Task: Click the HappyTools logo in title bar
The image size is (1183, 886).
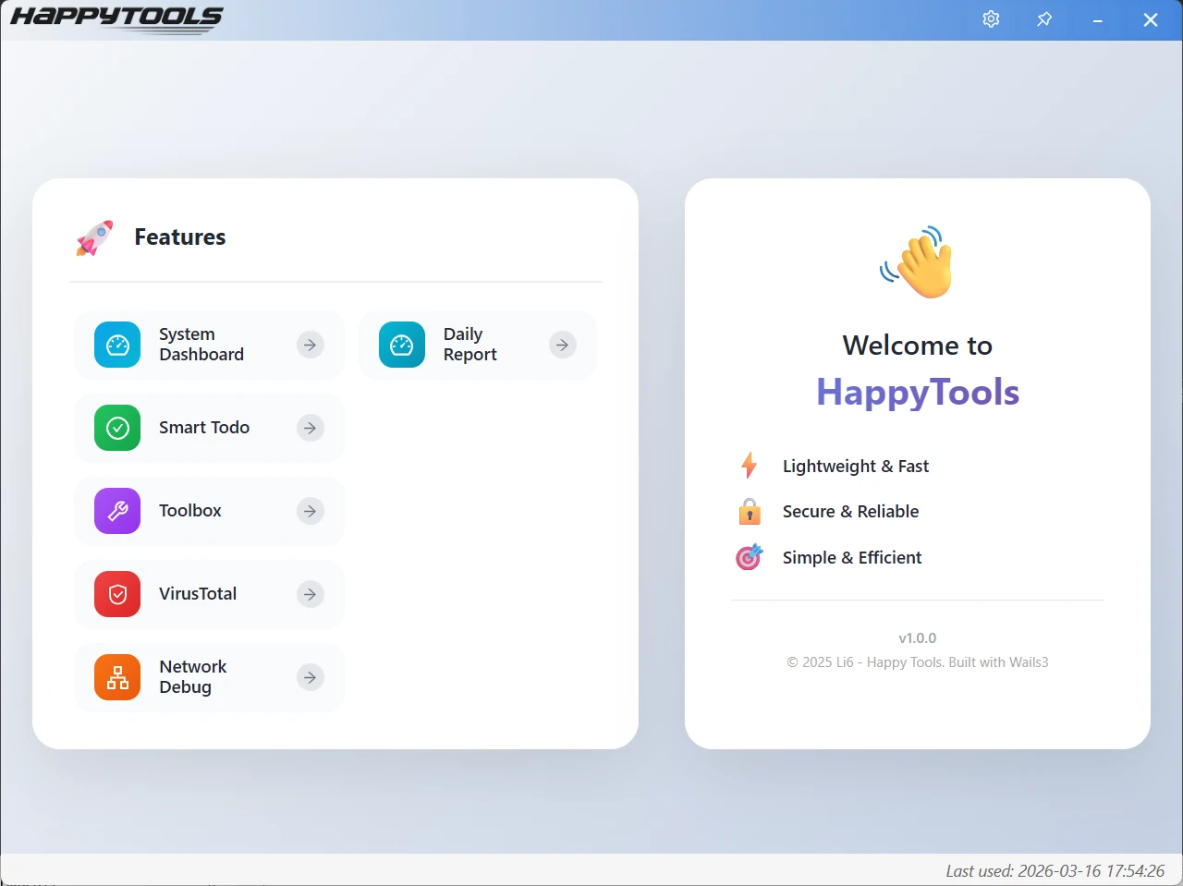Action: [116, 19]
